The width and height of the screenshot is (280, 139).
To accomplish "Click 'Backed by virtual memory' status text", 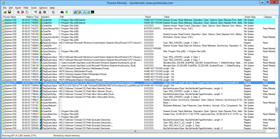I will pyautogui.click(x=67, y=136).
